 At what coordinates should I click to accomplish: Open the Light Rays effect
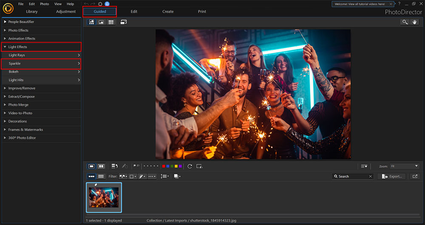(x=41, y=55)
